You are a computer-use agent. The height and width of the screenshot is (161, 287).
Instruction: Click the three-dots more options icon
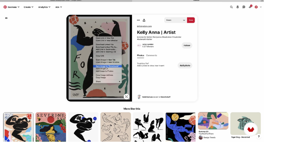tap(138, 20)
